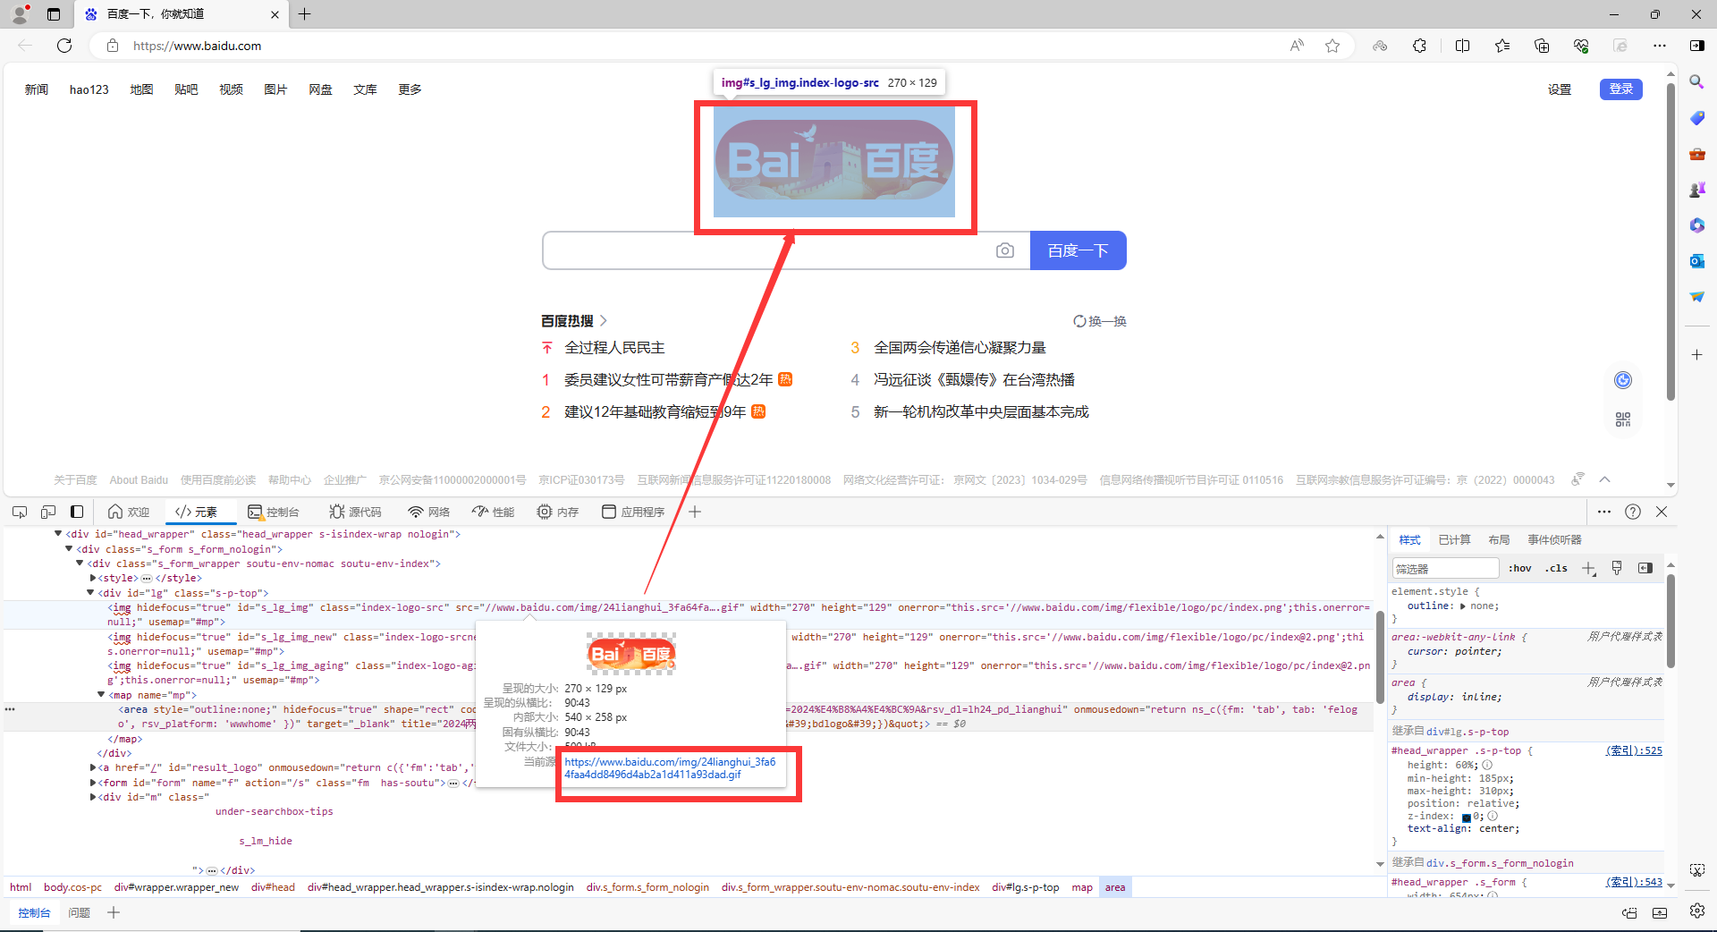Select the inspect element picker in DevTools
This screenshot has width=1717, height=932.
click(20, 512)
